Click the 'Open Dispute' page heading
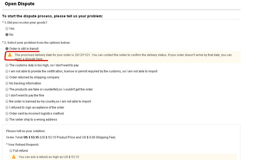This screenshot has width=253, height=160. tap(20, 4)
